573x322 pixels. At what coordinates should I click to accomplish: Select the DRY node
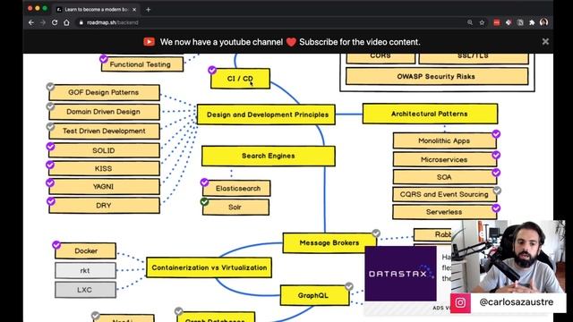click(104, 206)
